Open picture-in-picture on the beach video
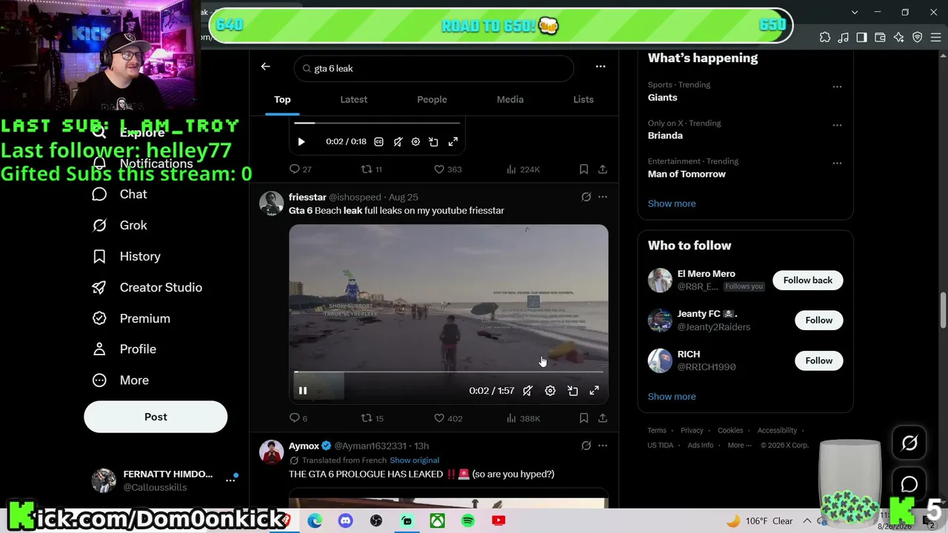The image size is (948, 533). pos(573,391)
